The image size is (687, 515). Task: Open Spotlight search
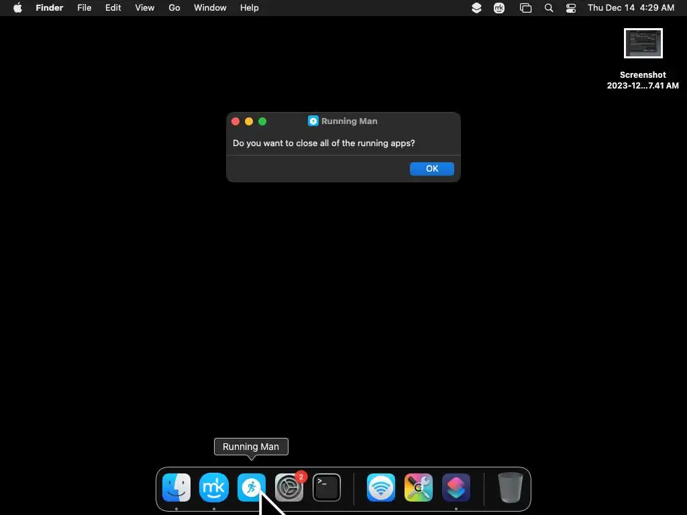[549, 8]
